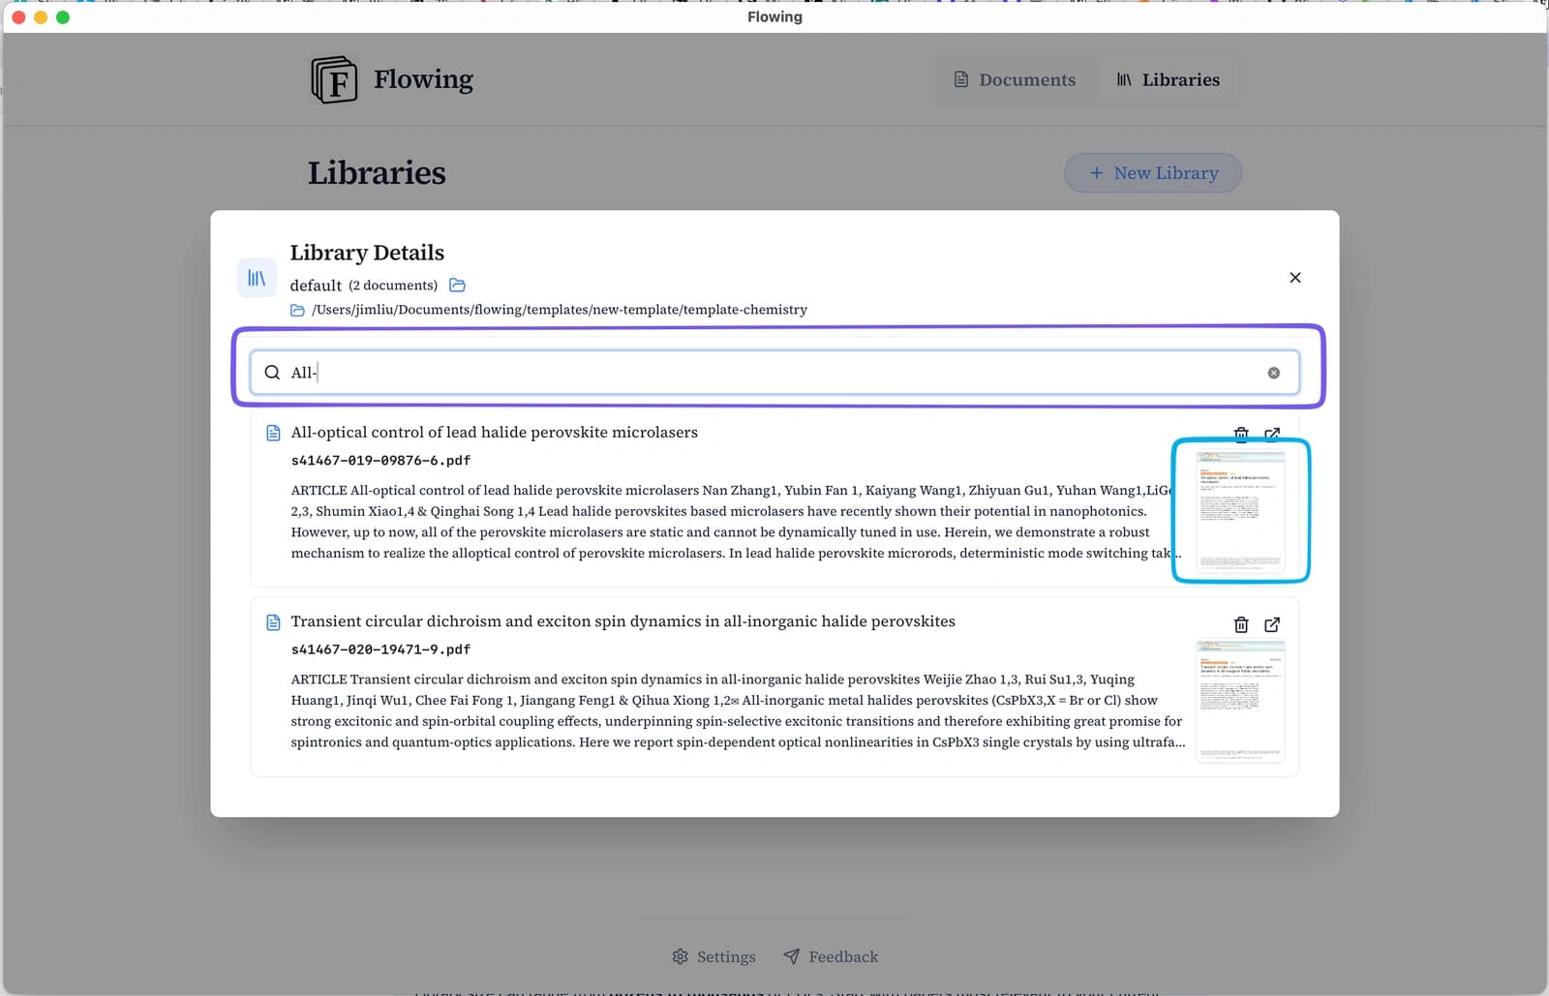The image size is (1549, 996).
Task: Click document icon beside Transient circular dichroism title
Action: [273, 621]
